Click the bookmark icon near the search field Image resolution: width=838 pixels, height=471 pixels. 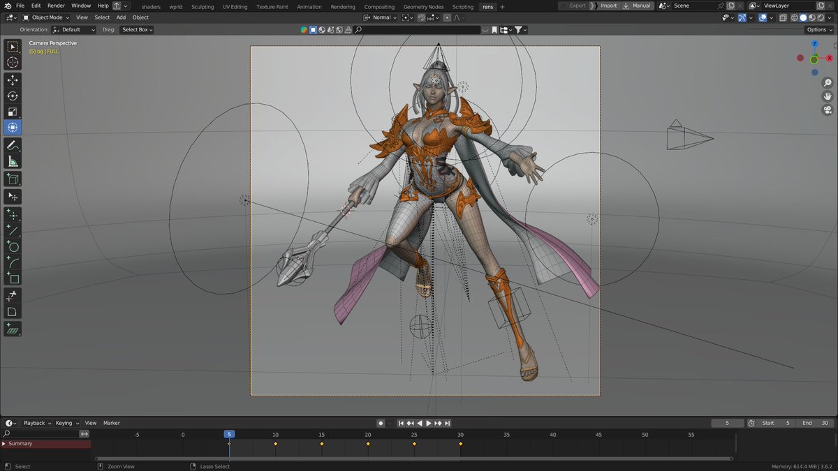[494, 30]
